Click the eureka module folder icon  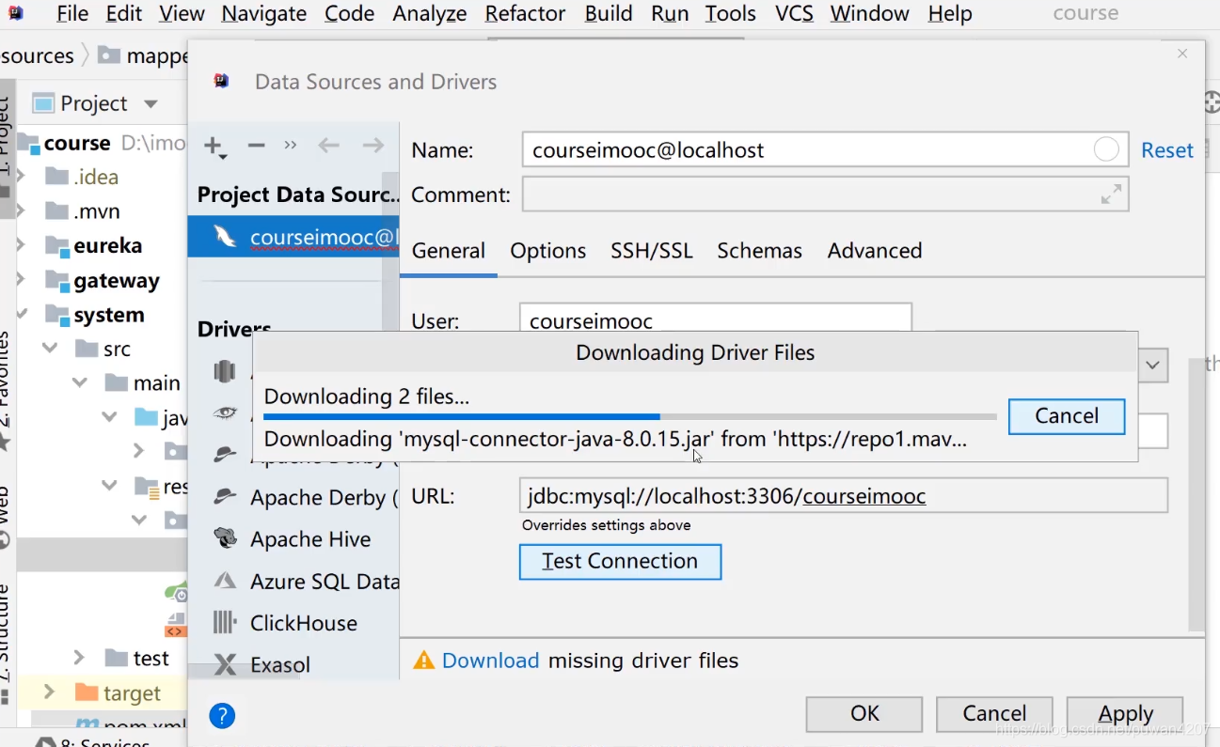click(57, 246)
